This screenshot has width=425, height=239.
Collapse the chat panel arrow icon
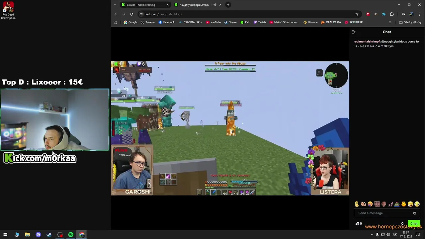click(354, 32)
